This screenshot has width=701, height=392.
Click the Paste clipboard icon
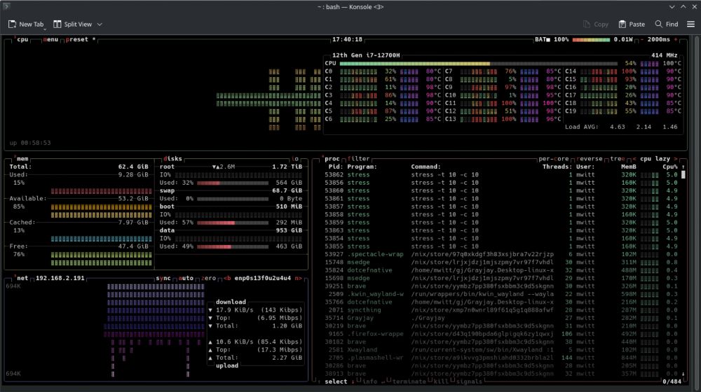(622, 24)
